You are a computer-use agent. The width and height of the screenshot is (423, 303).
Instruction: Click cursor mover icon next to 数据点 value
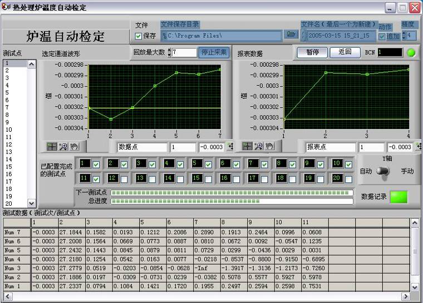[x=230, y=146]
